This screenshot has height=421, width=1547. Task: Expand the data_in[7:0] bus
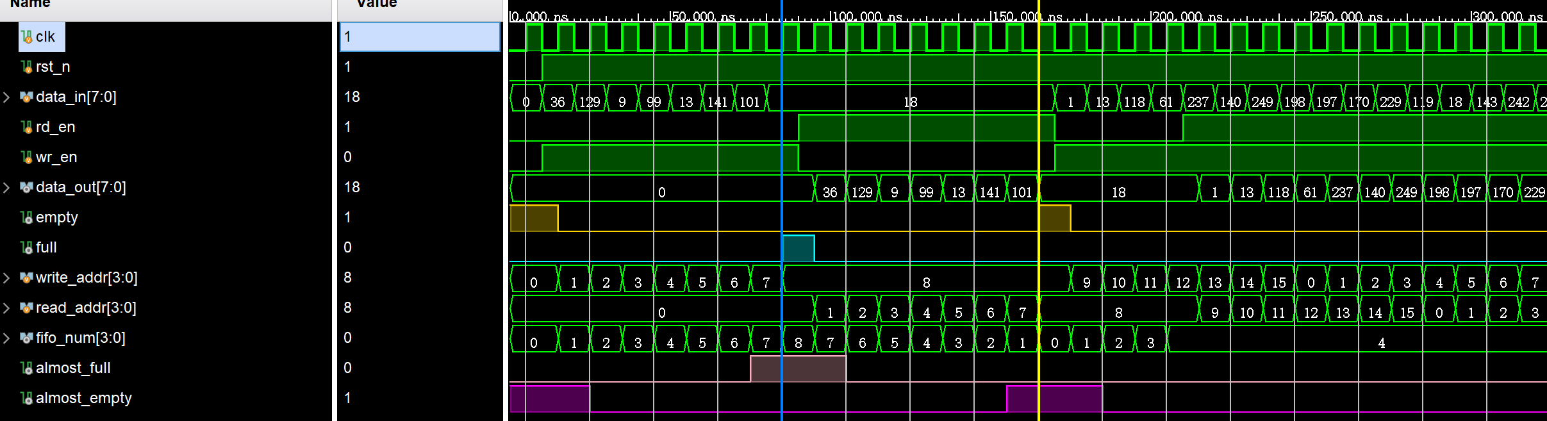[x=7, y=97]
